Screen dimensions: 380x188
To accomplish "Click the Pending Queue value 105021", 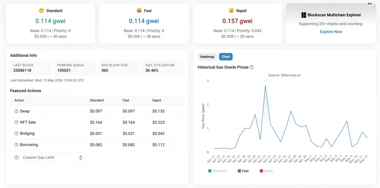I will 64,70.
